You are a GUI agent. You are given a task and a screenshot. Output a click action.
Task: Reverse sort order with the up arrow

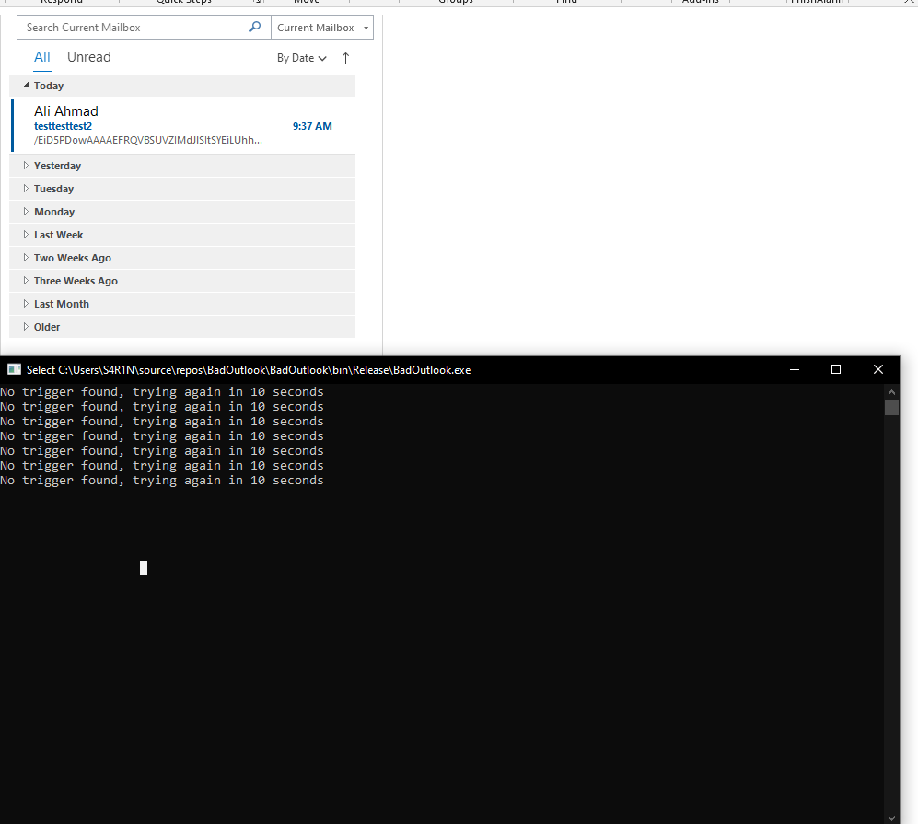click(345, 58)
